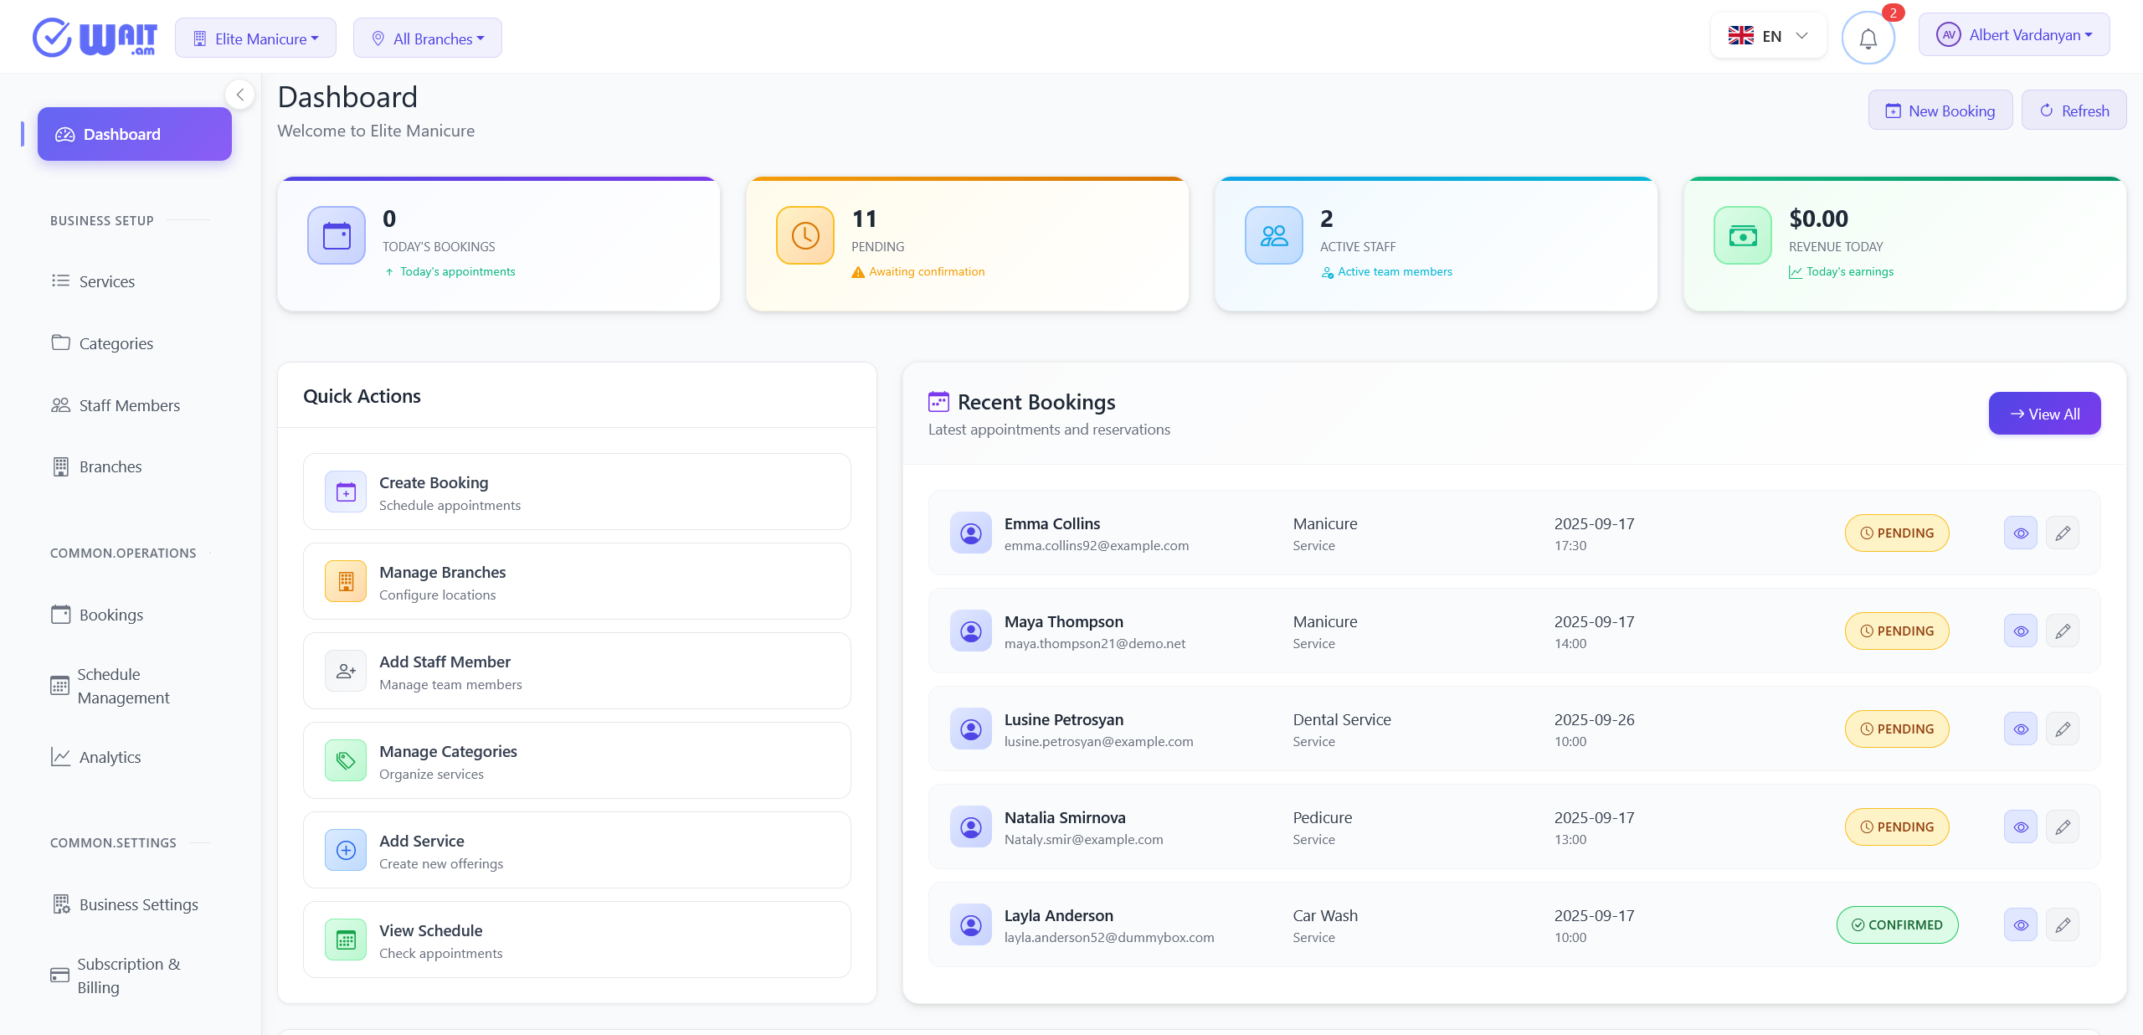
Task: Click the Active Staff people icon
Action: click(x=1274, y=235)
